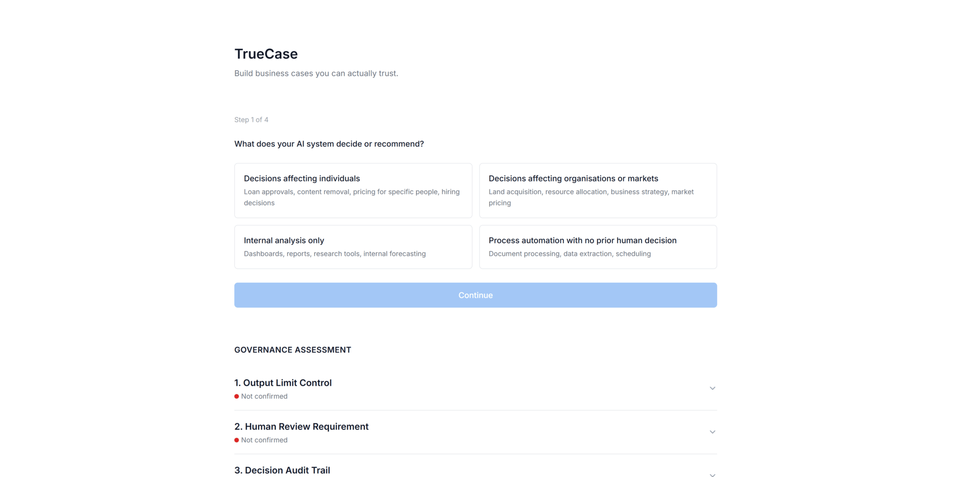Click "Not confirmed" under Output Limit Control
Viewport: 953px width, 477px height.
264,397
